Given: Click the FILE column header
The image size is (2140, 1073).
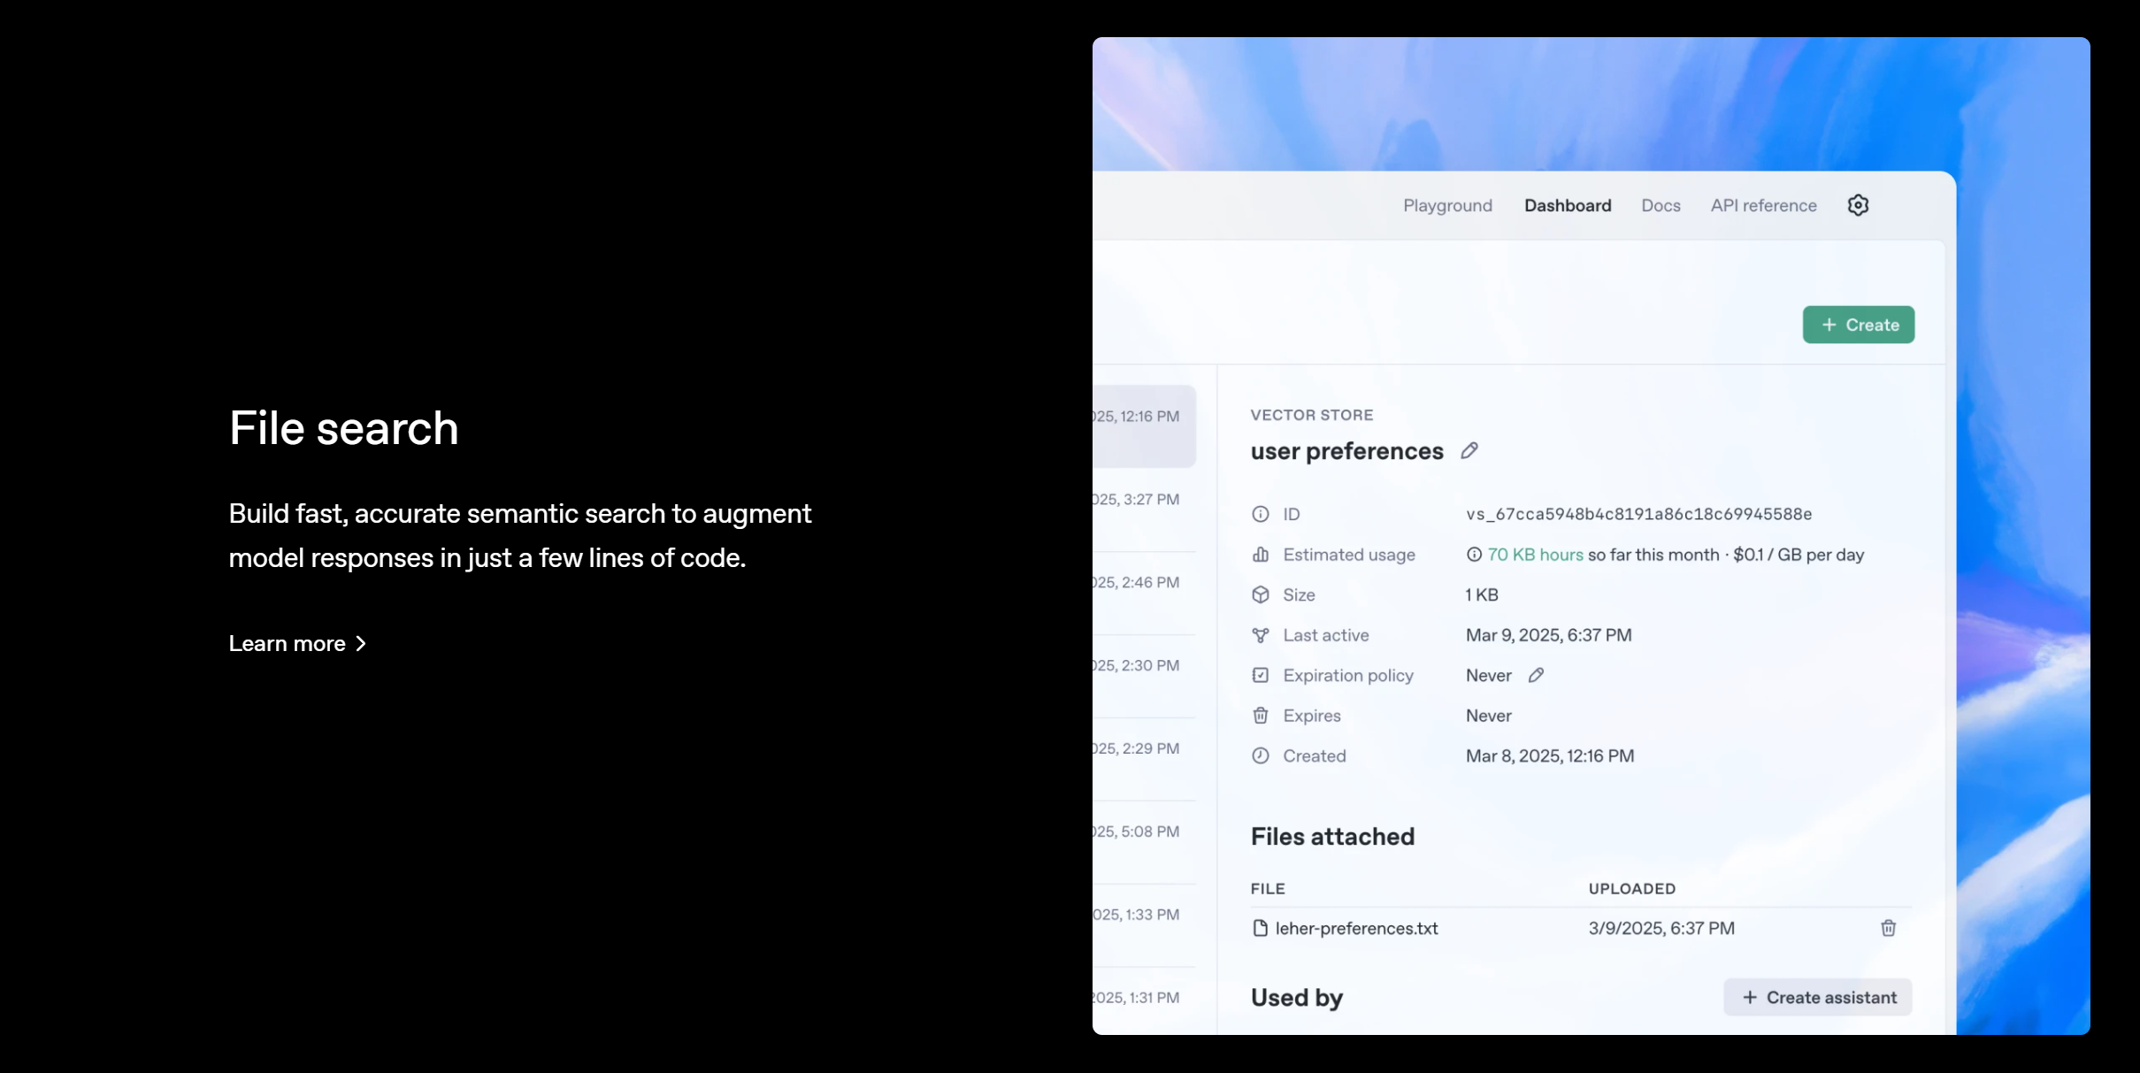Looking at the screenshot, I should [x=1267, y=888].
